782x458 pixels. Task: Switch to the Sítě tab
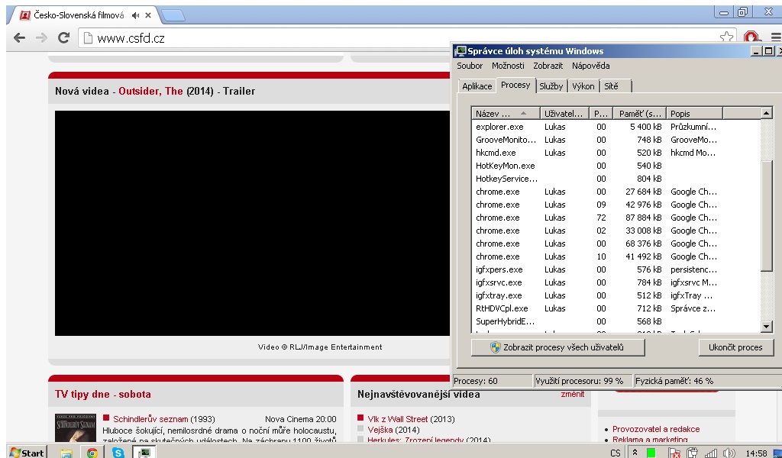coord(616,86)
